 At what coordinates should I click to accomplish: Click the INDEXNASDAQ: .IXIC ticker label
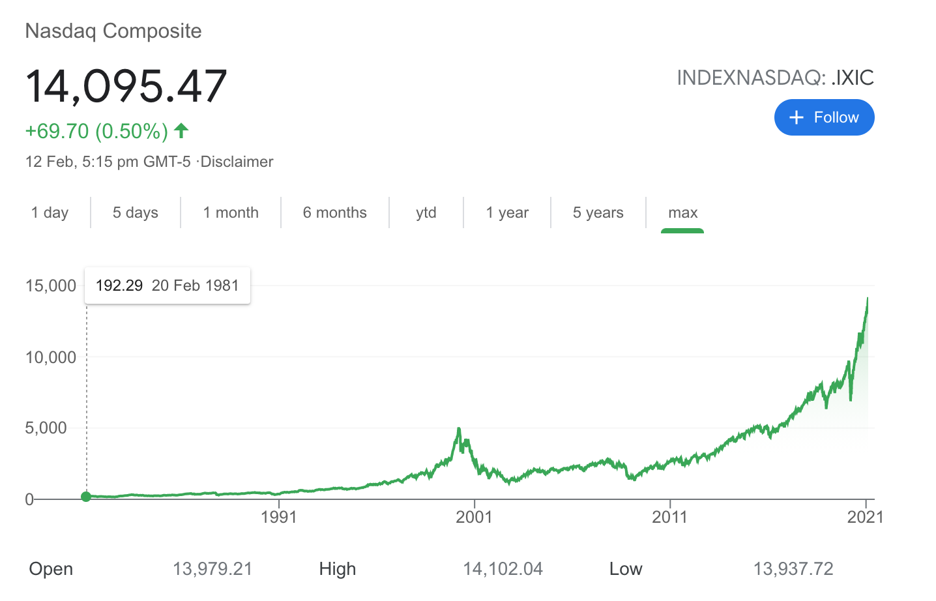(x=776, y=78)
